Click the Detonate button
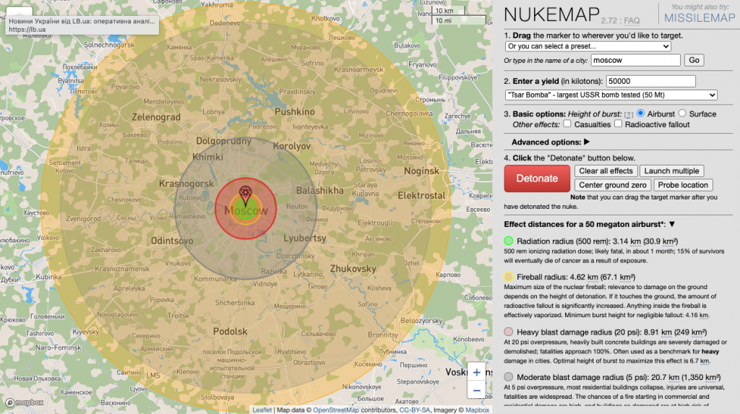This screenshot has height=414, width=740. (x=537, y=178)
